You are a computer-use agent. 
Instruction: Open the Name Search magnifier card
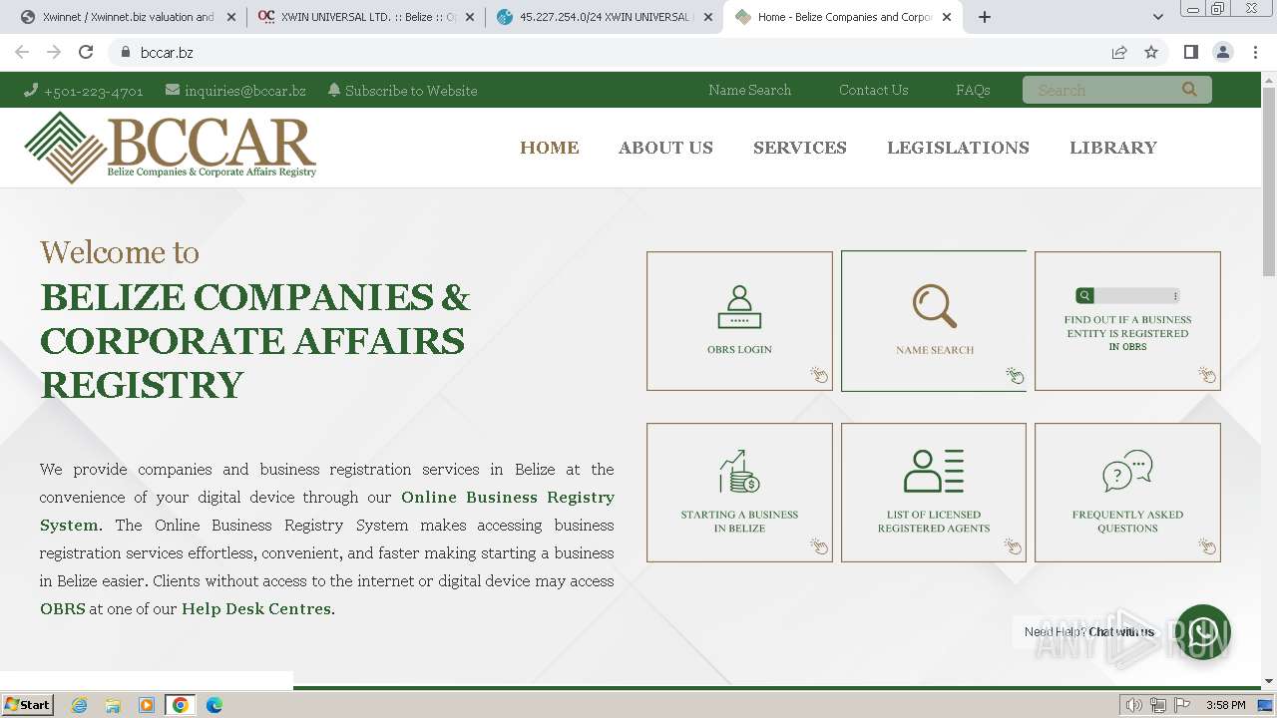pos(934,321)
